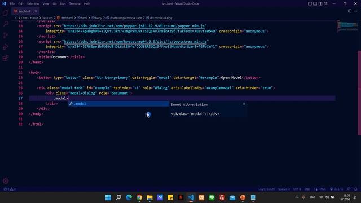Open the notifications bell

[356, 189]
